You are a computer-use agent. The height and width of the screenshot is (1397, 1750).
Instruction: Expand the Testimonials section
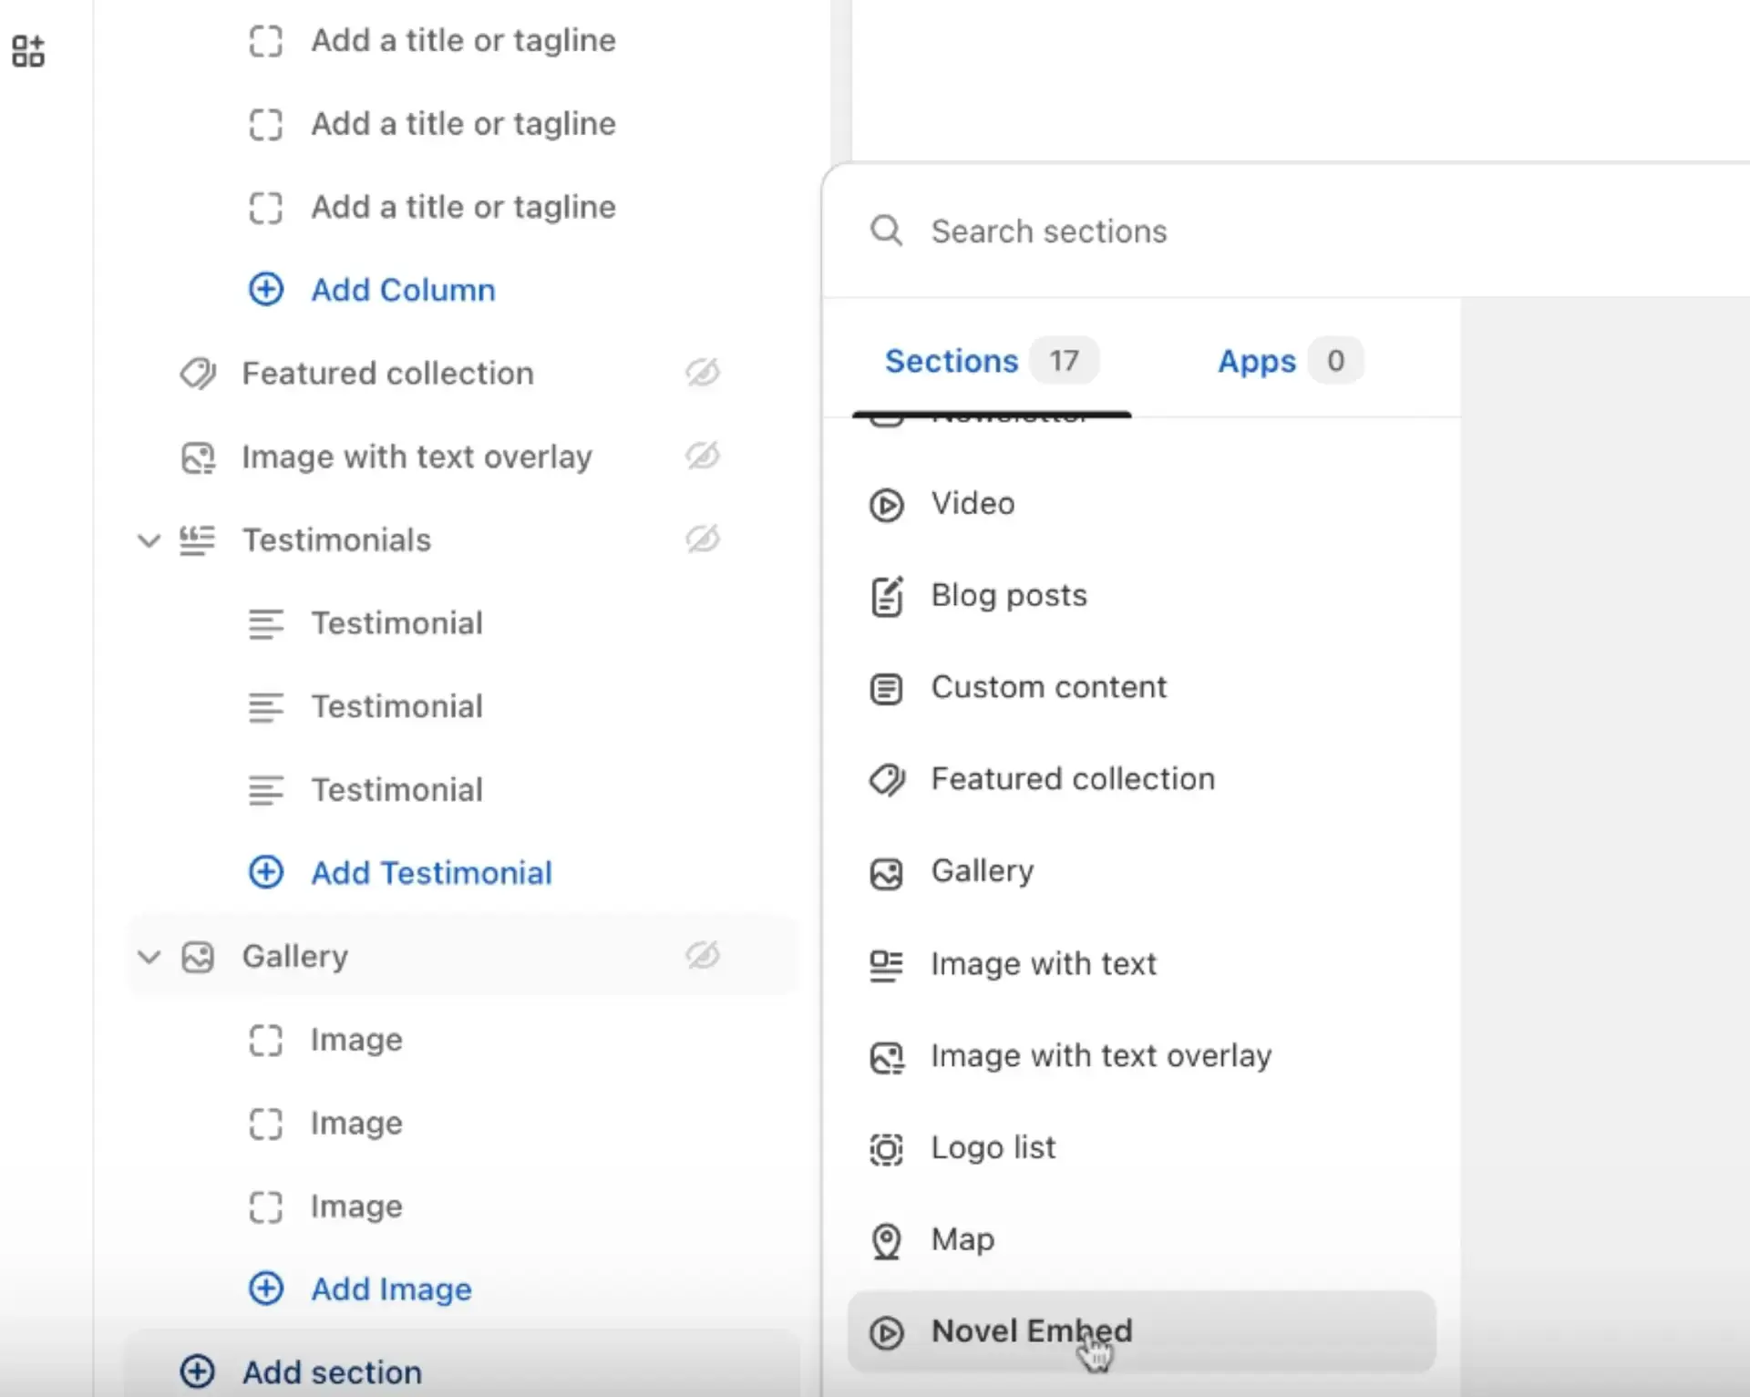pyautogui.click(x=147, y=539)
